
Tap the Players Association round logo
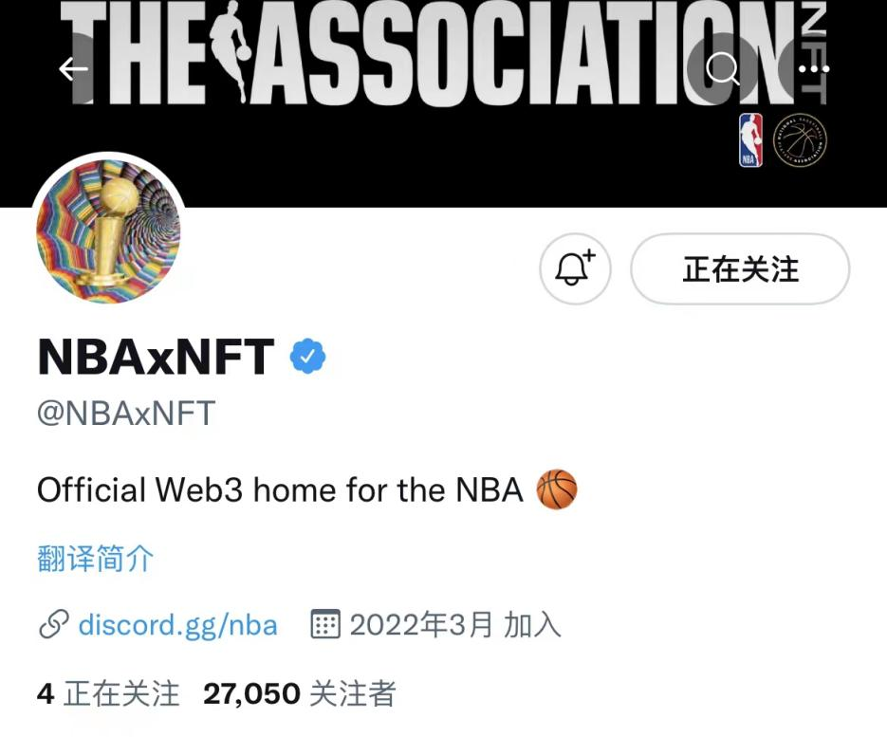tap(800, 140)
